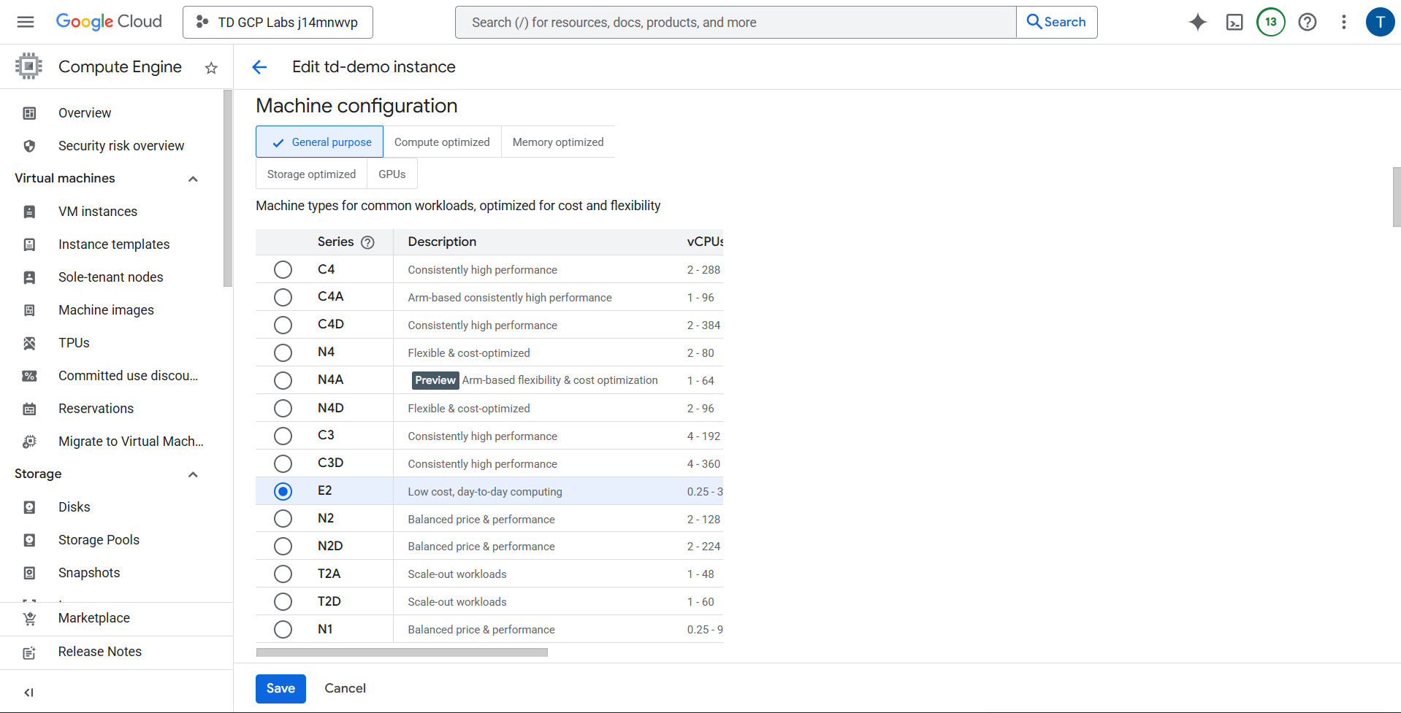Activate Cloud Shell terminal icon
This screenshot has height=713, width=1401.
(x=1234, y=22)
